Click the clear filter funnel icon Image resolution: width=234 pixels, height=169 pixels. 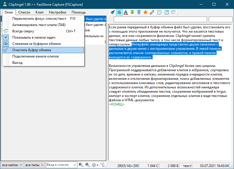[103, 165]
